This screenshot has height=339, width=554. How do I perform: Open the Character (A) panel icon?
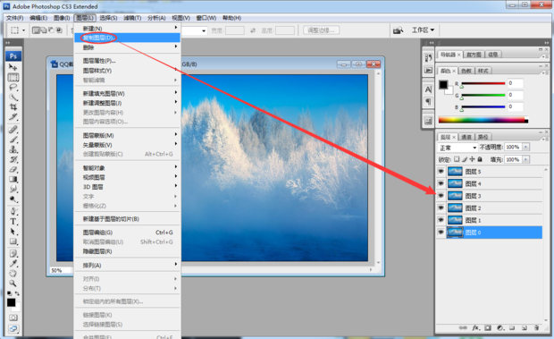(428, 89)
